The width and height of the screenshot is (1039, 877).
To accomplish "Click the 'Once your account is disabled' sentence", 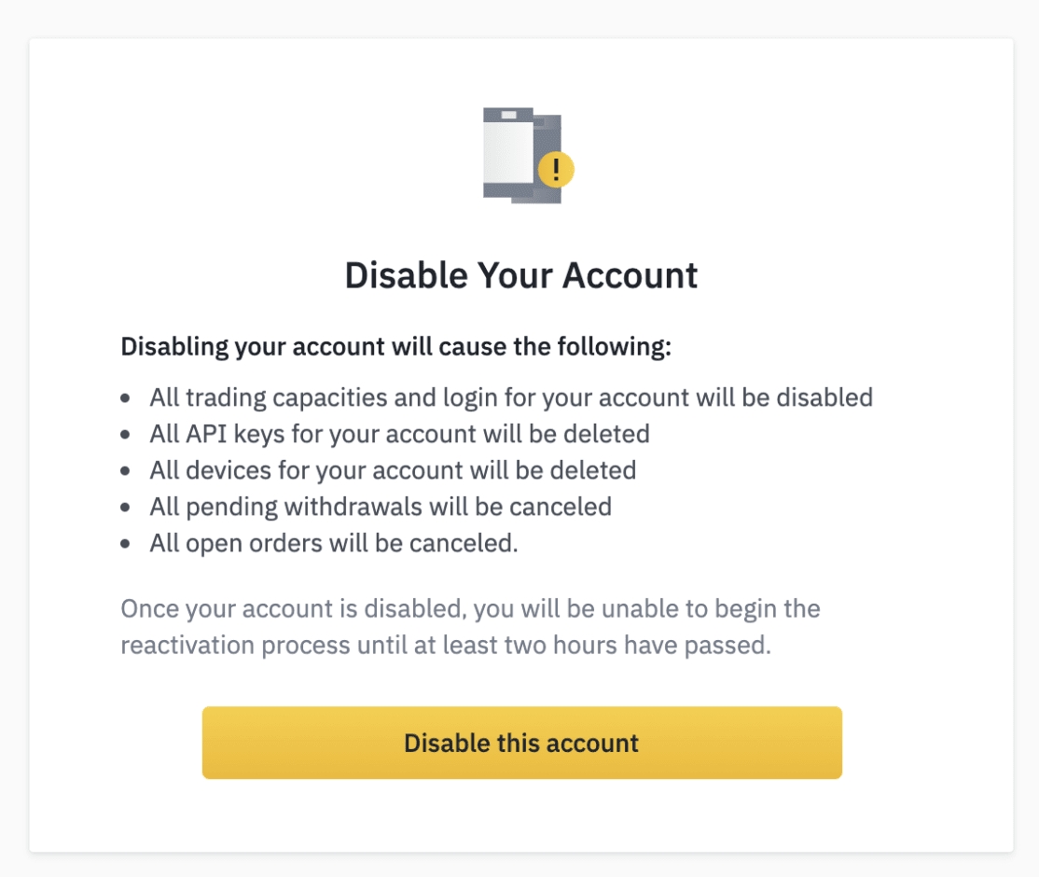I will click(x=470, y=609).
